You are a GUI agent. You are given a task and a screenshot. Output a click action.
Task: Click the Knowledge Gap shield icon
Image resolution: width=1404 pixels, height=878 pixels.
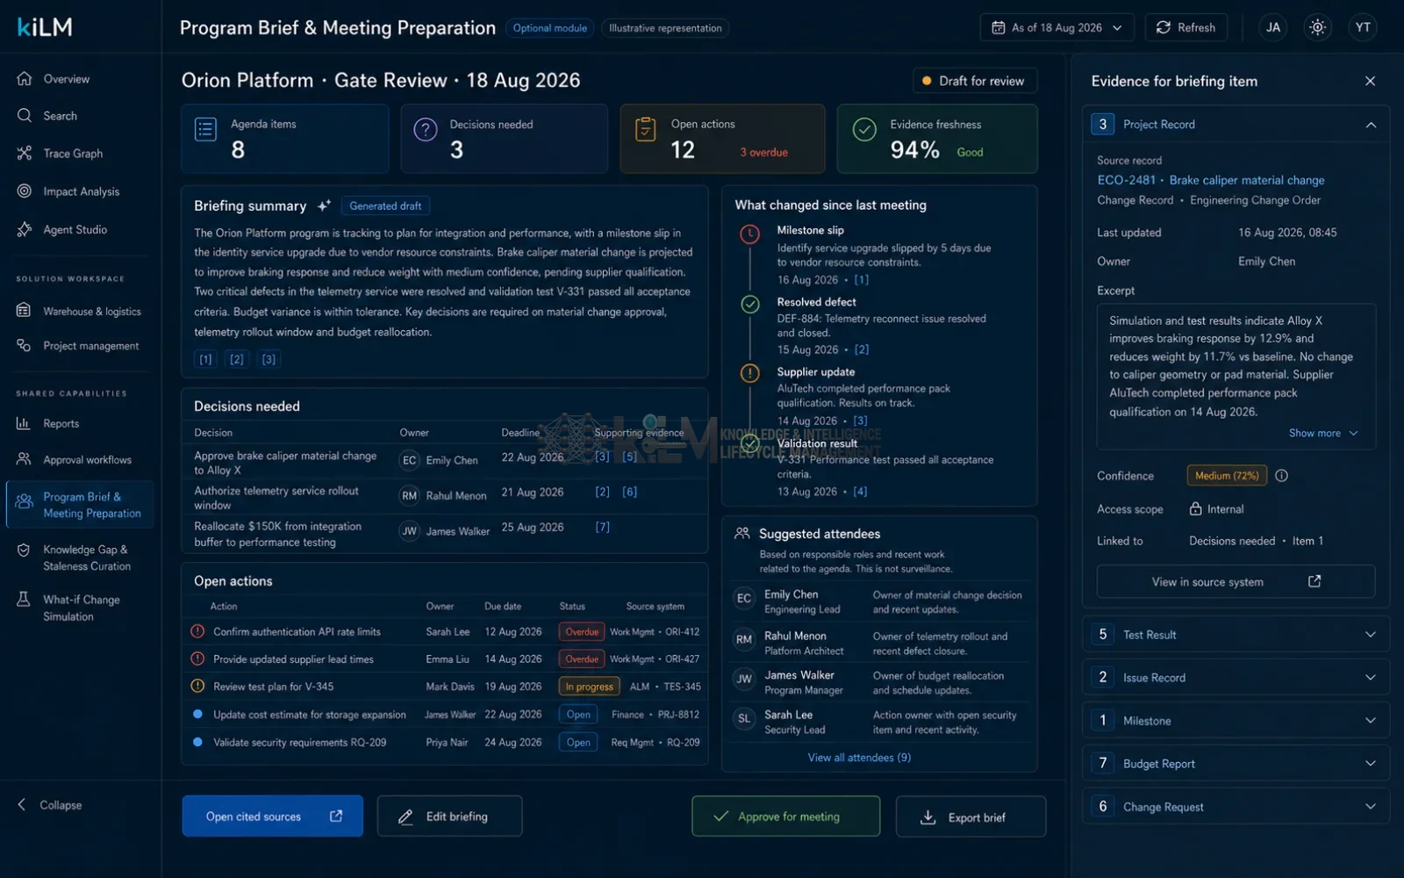(x=25, y=550)
